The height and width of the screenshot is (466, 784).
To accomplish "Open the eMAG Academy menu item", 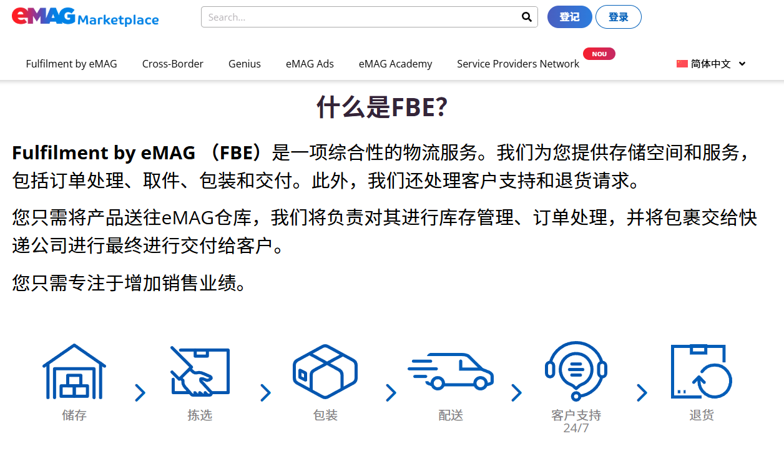I will click(x=395, y=64).
